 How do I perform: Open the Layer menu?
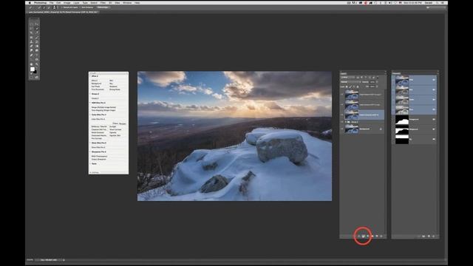[76, 3]
